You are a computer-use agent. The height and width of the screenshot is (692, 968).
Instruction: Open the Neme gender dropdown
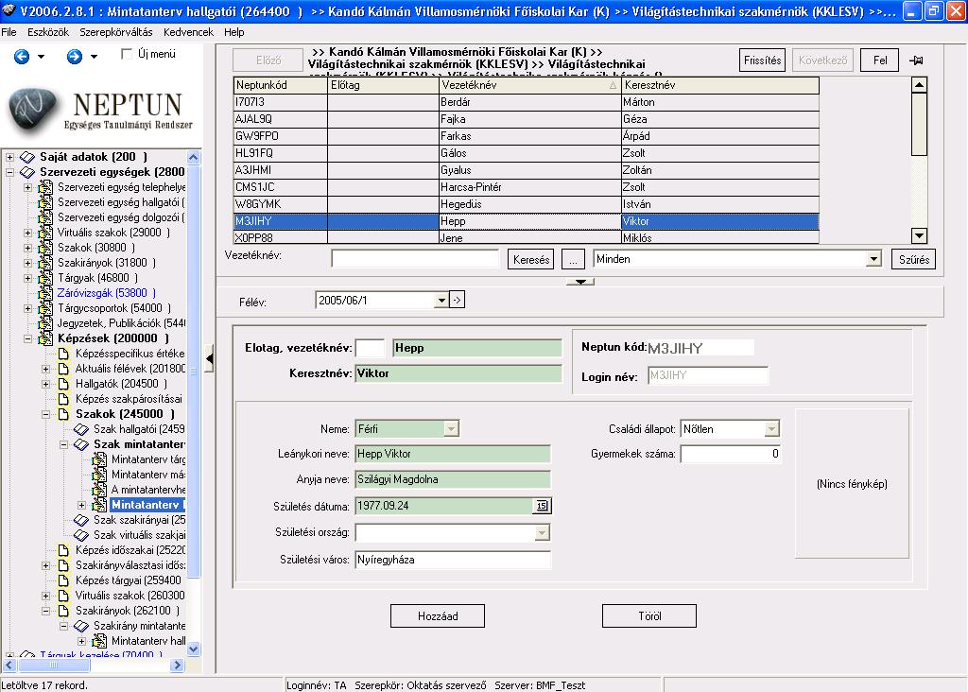click(x=451, y=428)
